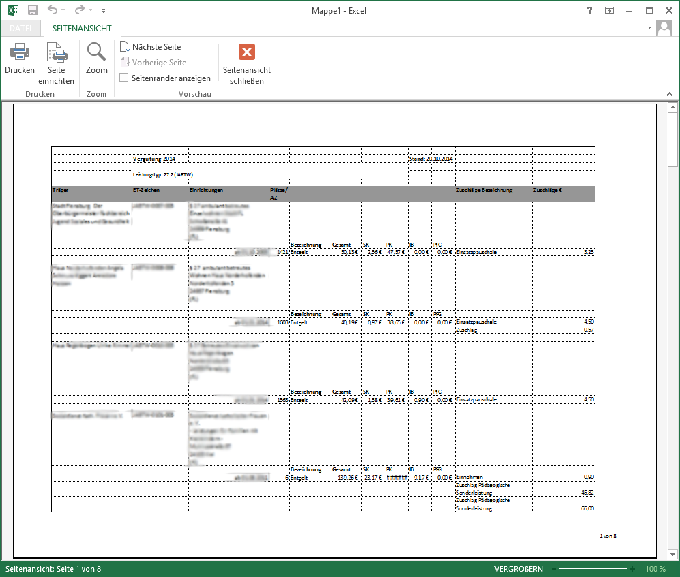680x577 pixels.
Task: Click VERGRÖBERN in the status bar
Action: tap(519, 569)
